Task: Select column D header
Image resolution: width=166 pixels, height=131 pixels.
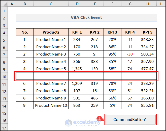Action: click(x=77, y=4)
